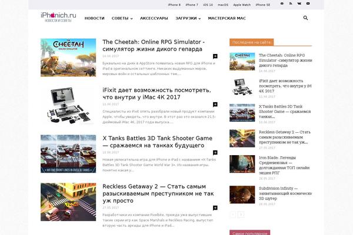Open the iPhone 8 top link
353x235 pixels.
(174, 5)
